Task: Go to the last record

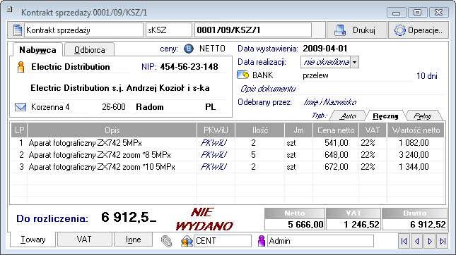Action: (x=443, y=241)
